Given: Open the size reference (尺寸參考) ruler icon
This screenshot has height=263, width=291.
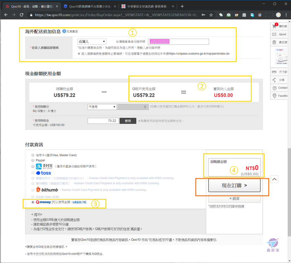Looking at the screenshot, I should pos(274,72).
